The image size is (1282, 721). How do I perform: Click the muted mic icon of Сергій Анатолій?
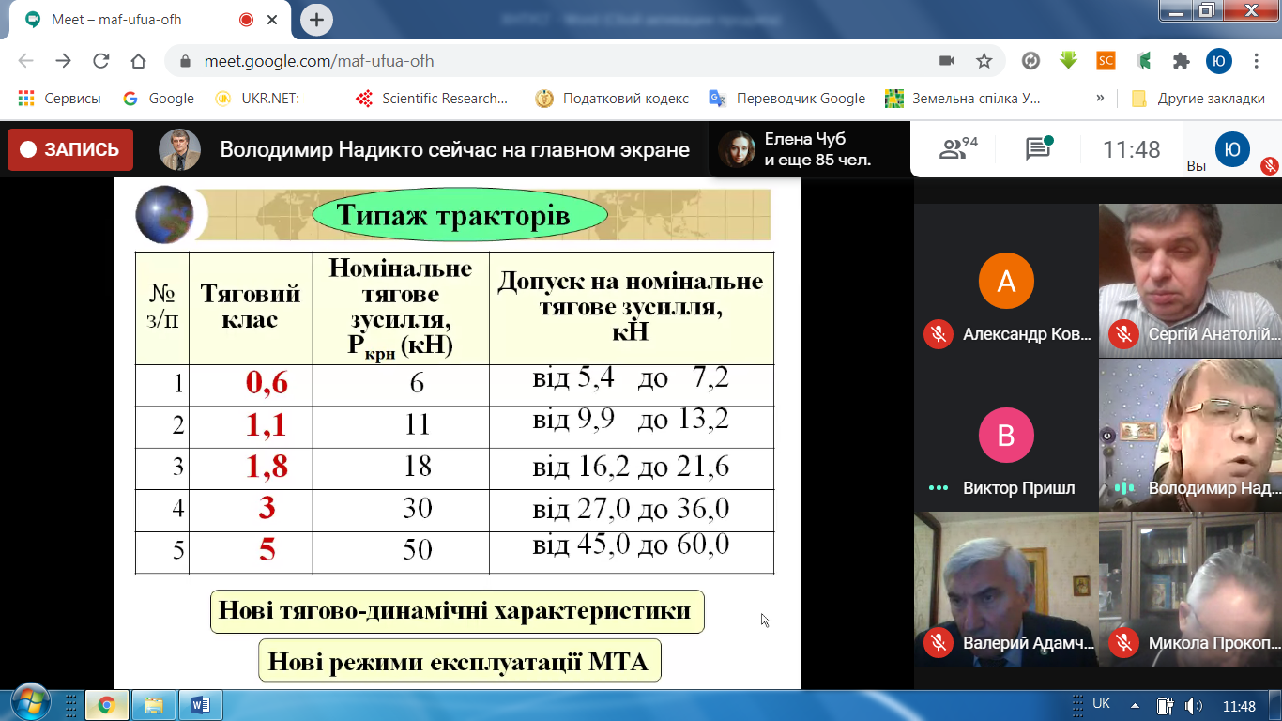tap(1123, 334)
